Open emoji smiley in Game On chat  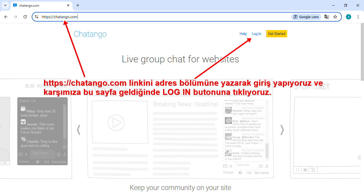click(59, 154)
